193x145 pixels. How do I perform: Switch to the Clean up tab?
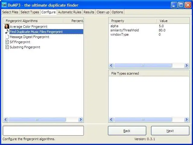(x=103, y=12)
